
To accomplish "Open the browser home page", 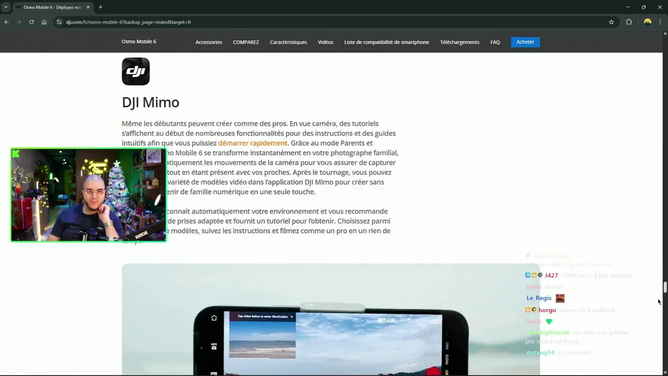I will coord(44,22).
